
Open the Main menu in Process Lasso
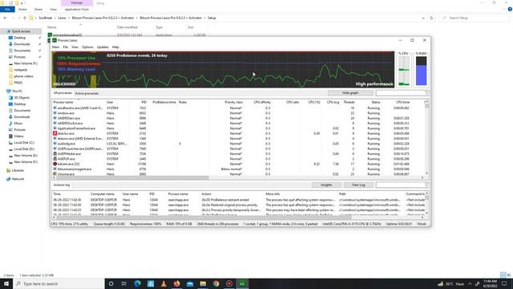(x=55, y=47)
